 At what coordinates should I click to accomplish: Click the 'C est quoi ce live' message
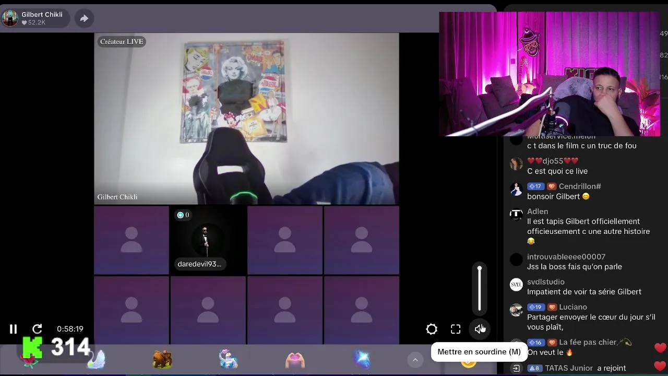pyautogui.click(x=557, y=171)
